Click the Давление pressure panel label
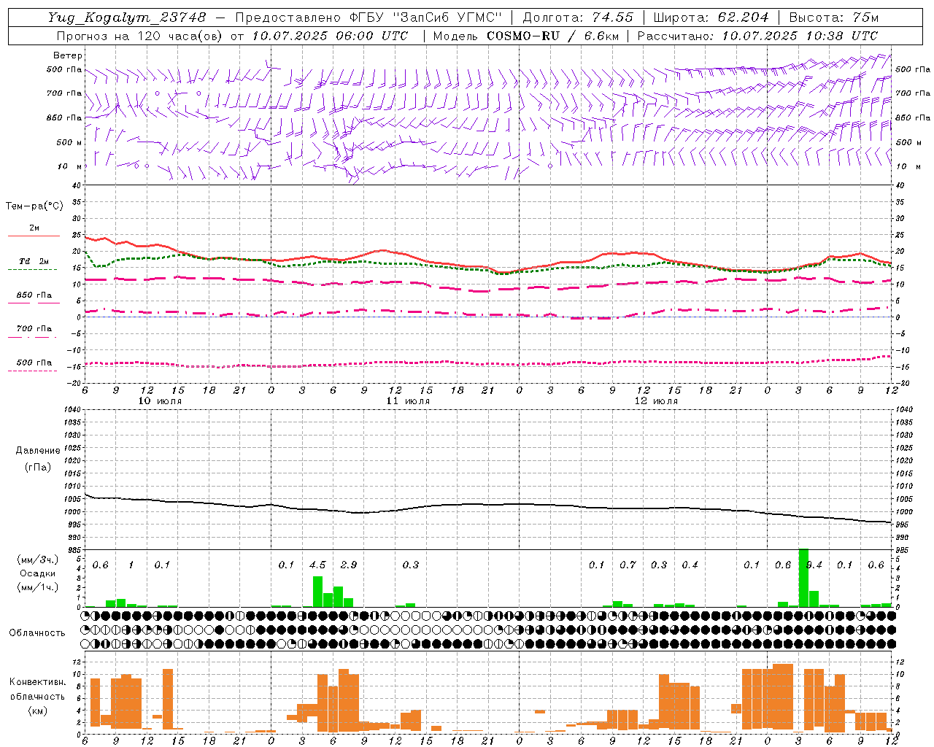Image resolution: width=934 pixels, height=747 pixels. (x=38, y=451)
